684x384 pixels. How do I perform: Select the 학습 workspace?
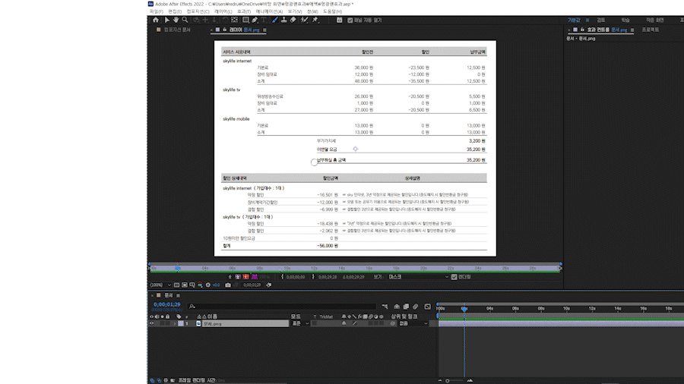click(625, 20)
